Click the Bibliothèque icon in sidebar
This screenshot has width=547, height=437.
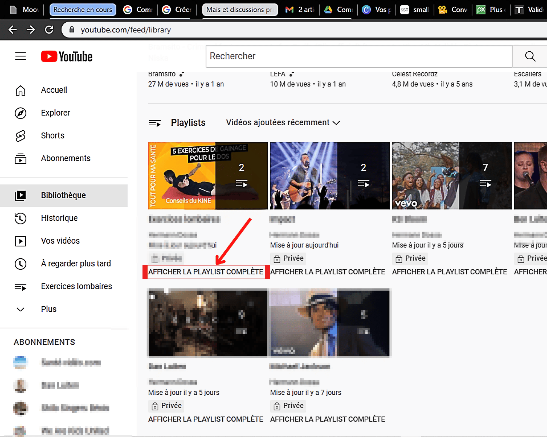pyautogui.click(x=21, y=195)
